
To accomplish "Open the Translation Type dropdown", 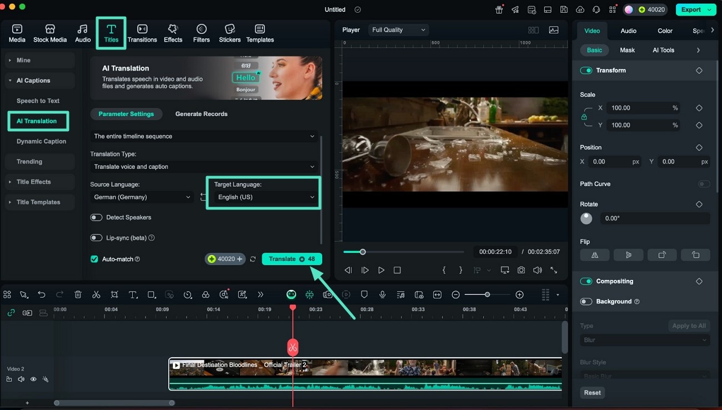I will click(x=204, y=167).
